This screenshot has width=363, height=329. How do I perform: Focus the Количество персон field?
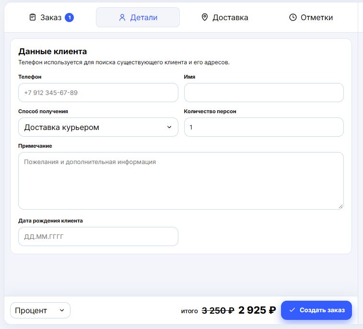coord(264,127)
